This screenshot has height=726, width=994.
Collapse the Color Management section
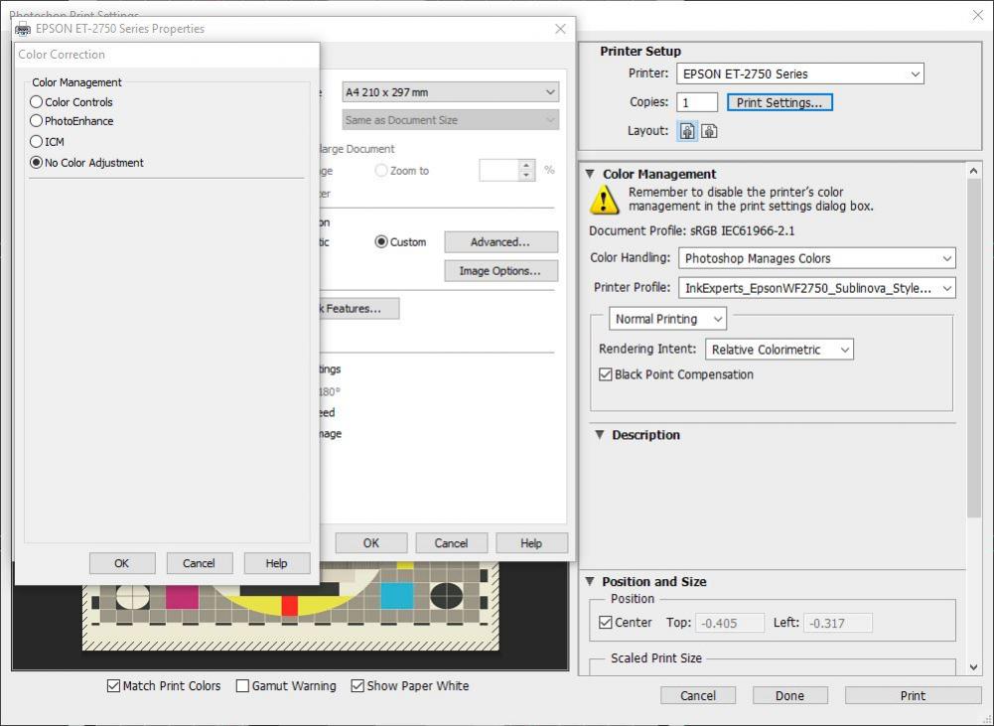click(590, 174)
